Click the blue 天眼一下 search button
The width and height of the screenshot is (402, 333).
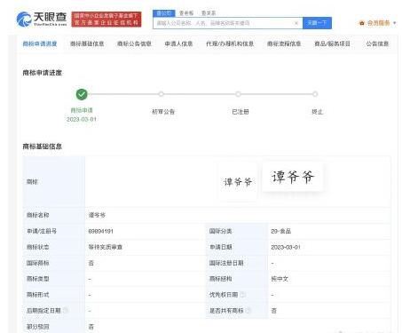click(317, 23)
